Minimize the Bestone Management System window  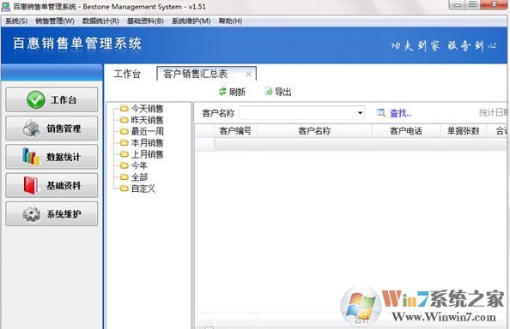click(x=457, y=4)
